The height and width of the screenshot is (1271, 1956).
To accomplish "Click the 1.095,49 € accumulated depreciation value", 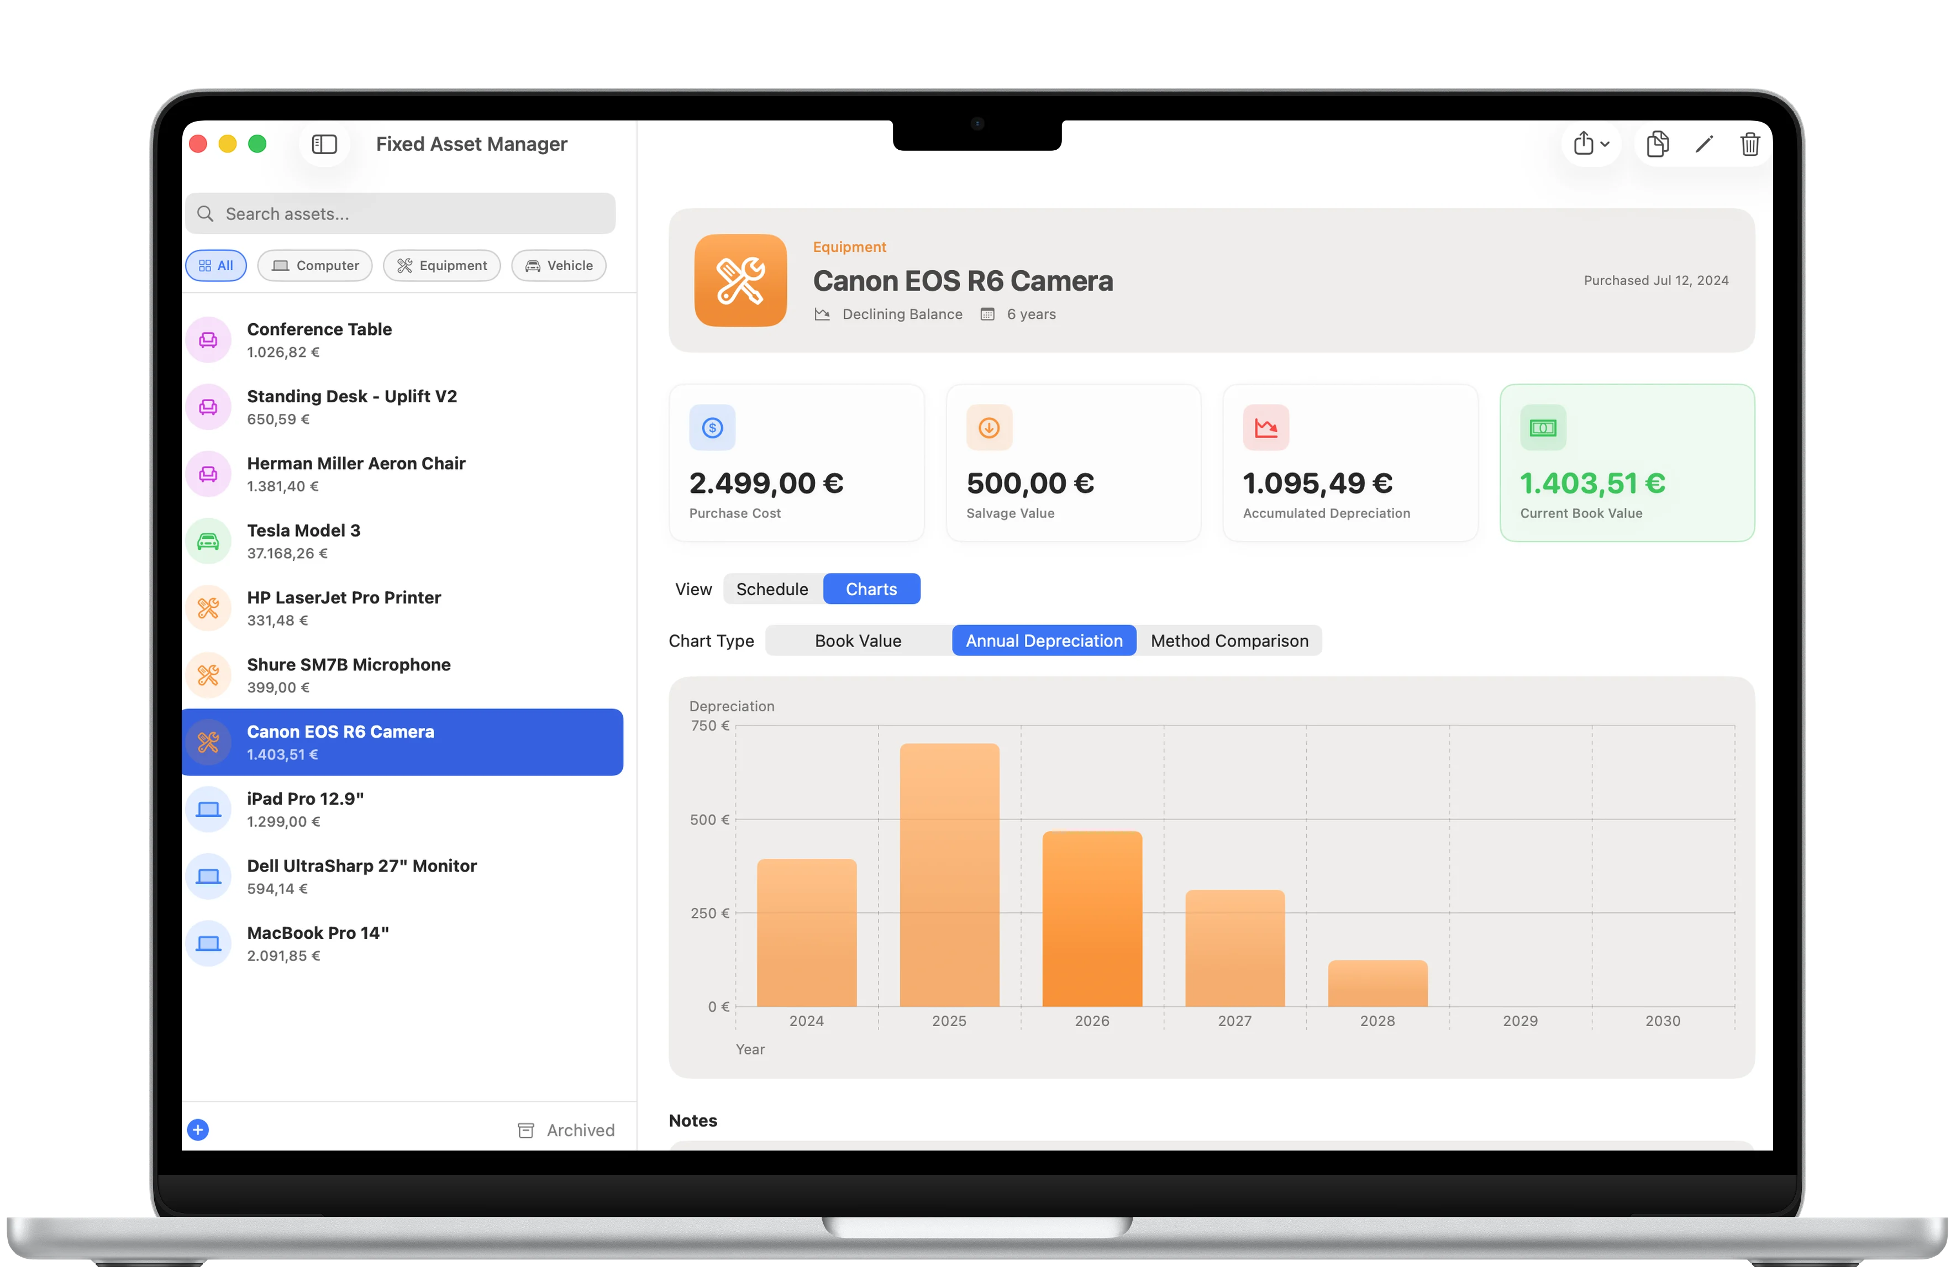I will [1317, 484].
